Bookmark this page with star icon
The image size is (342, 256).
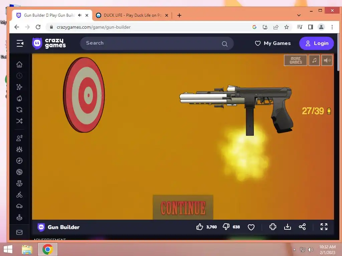286,27
